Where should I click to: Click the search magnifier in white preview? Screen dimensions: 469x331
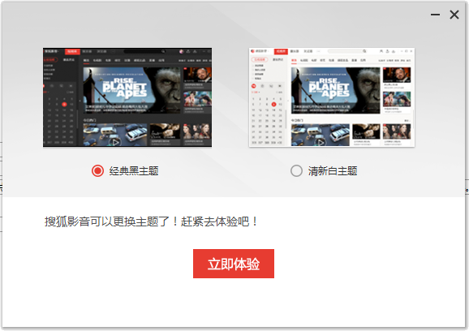click(x=364, y=51)
